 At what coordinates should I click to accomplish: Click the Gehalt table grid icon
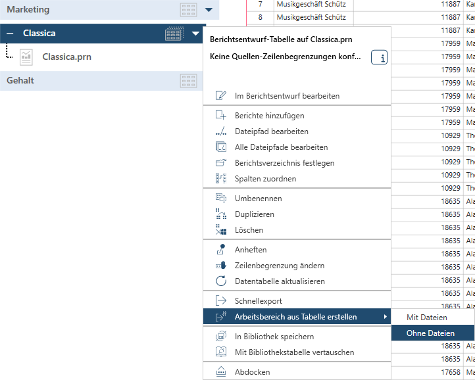click(189, 81)
